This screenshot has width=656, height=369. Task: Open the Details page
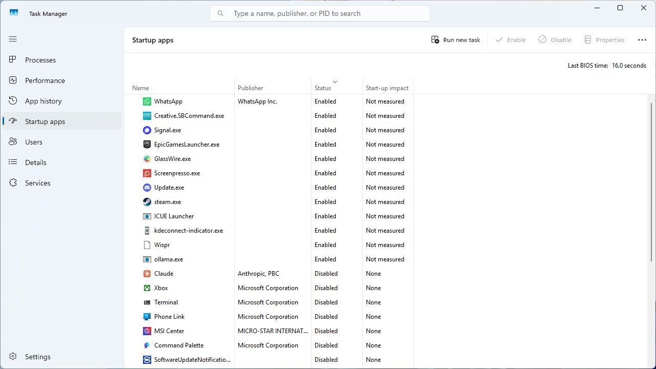(x=62, y=162)
